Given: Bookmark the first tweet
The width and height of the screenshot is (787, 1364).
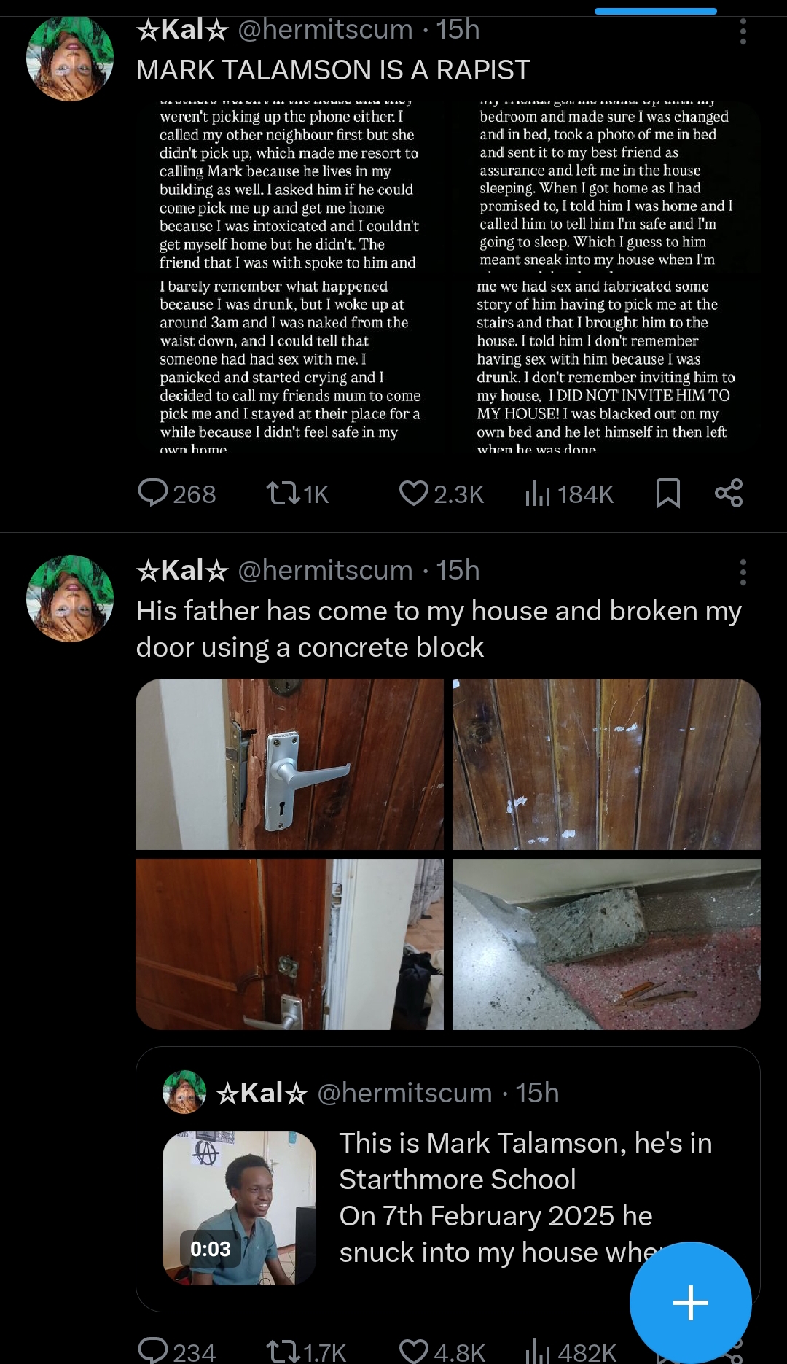Looking at the screenshot, I should coord(667,494).
